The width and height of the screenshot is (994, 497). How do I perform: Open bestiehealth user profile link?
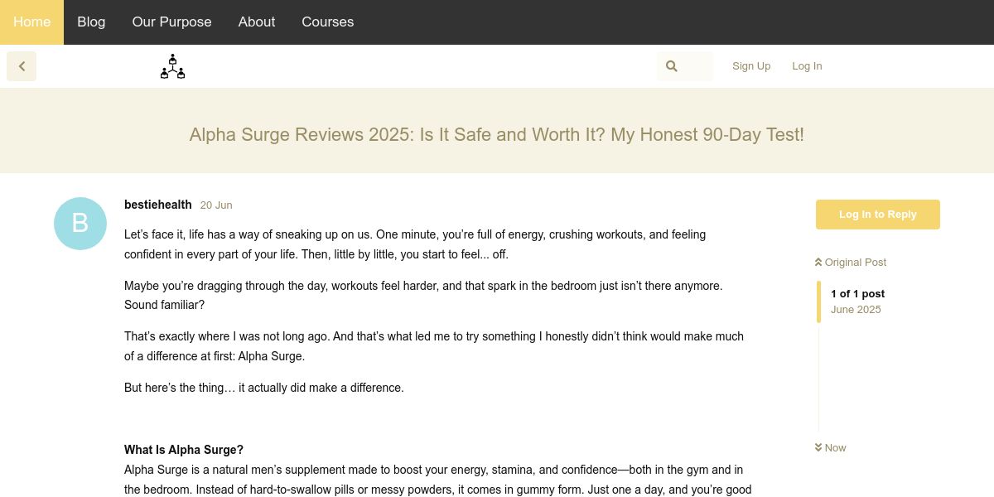[158, 205]
